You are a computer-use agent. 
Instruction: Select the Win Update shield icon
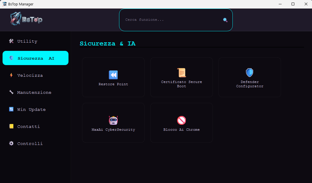11,109
